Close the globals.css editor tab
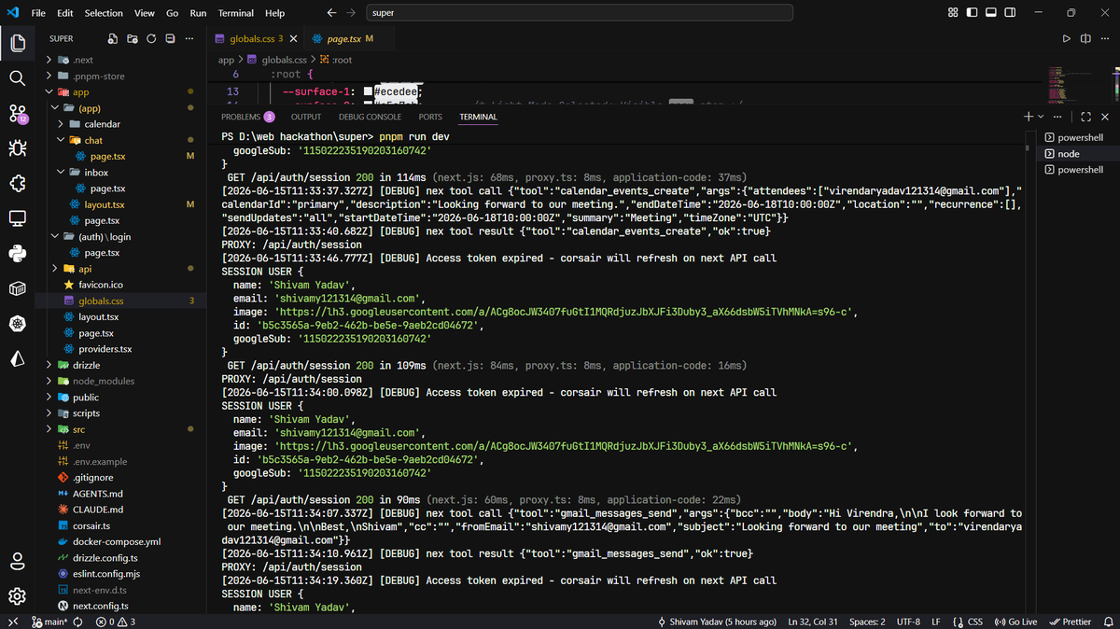This screenshot has height=629, width=1120. pos(293,39)
